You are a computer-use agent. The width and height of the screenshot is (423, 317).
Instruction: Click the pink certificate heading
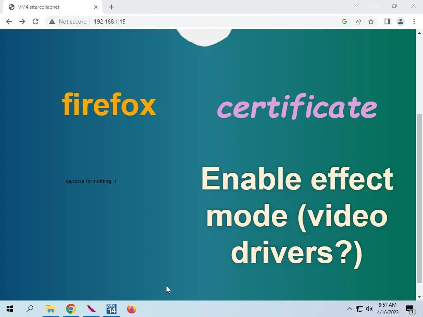pyautogui.click(x=297, y=106)
